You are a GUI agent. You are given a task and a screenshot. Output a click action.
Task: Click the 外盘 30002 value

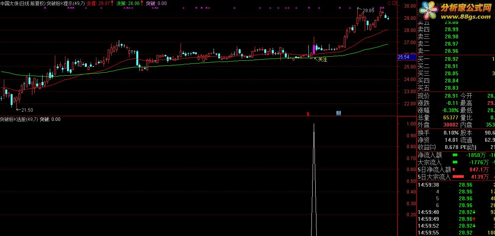coord(451,125)
